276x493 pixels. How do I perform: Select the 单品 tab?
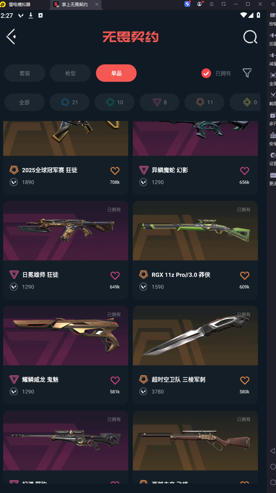tap(116, 73)
